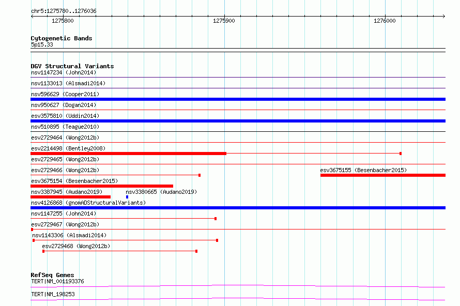Click the blue bar of nsv596629
The width and height of the screenshot is (460, 306).
pos(238,99)
